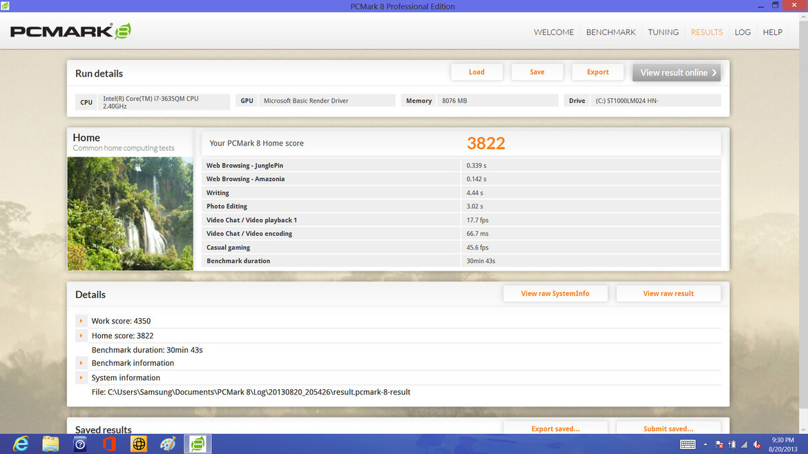Open the Paint palette taskbar icon

click(168, 444)
